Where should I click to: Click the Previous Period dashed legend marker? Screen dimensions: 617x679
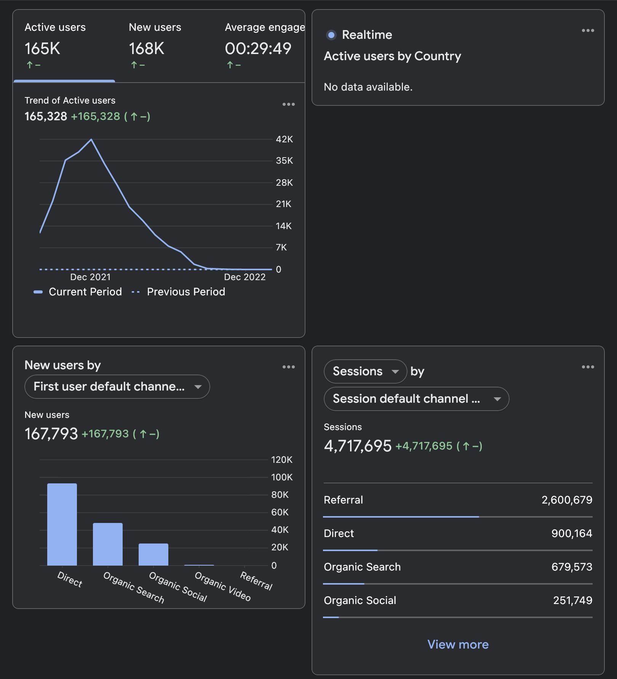click(x=136, y=292)
